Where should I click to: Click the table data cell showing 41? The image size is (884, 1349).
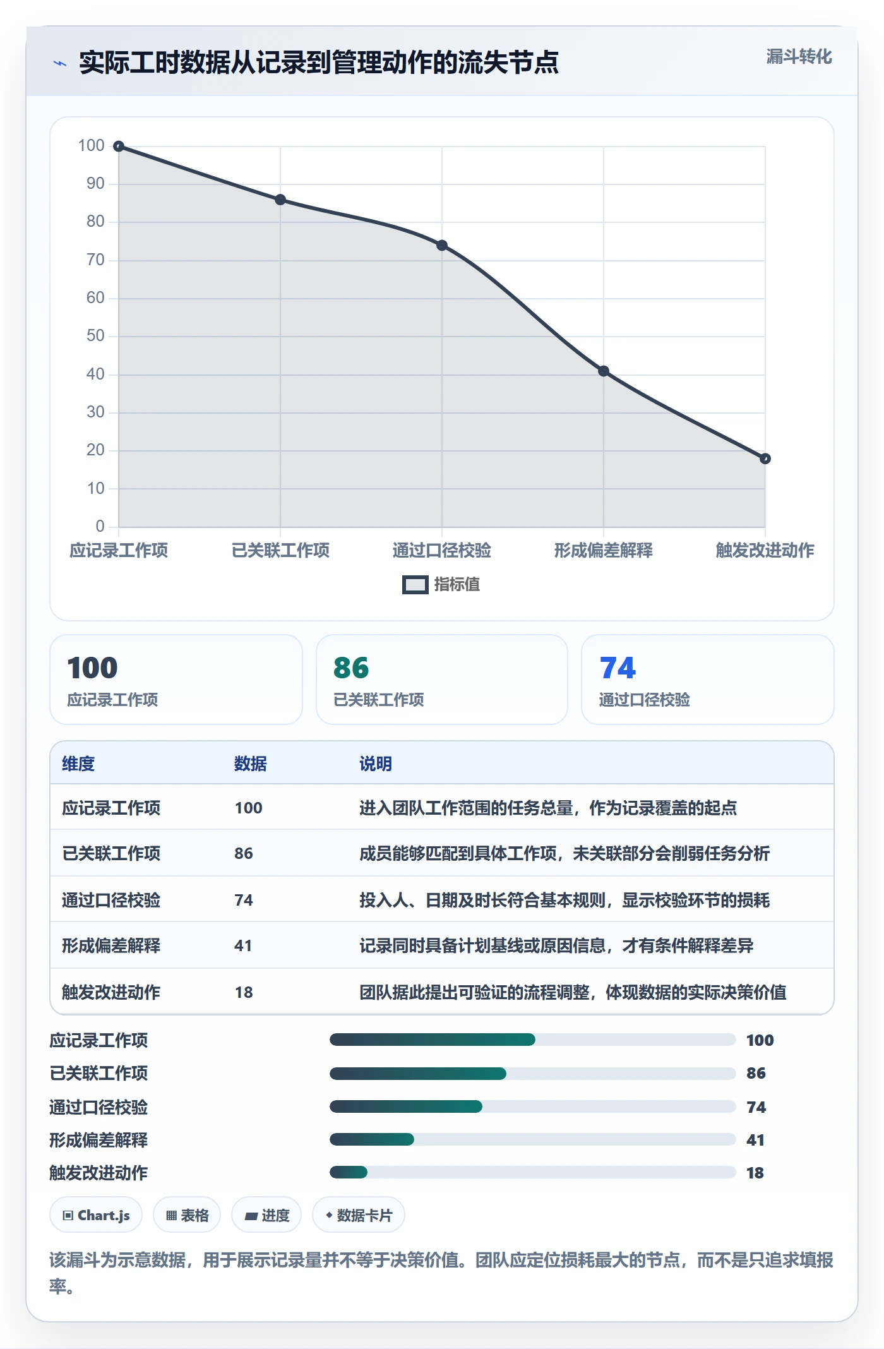coord(243,945)
